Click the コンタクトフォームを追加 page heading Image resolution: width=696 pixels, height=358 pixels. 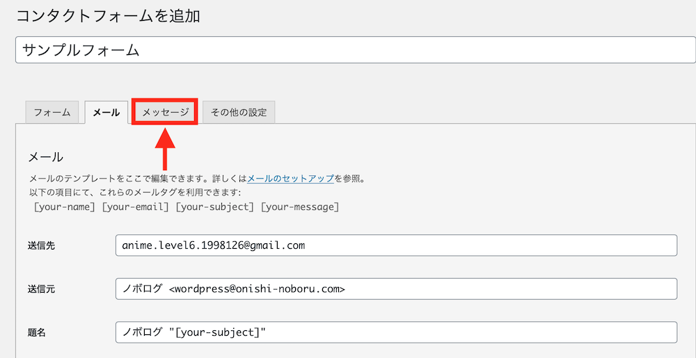pyautogui.click(x=108, y=17)
